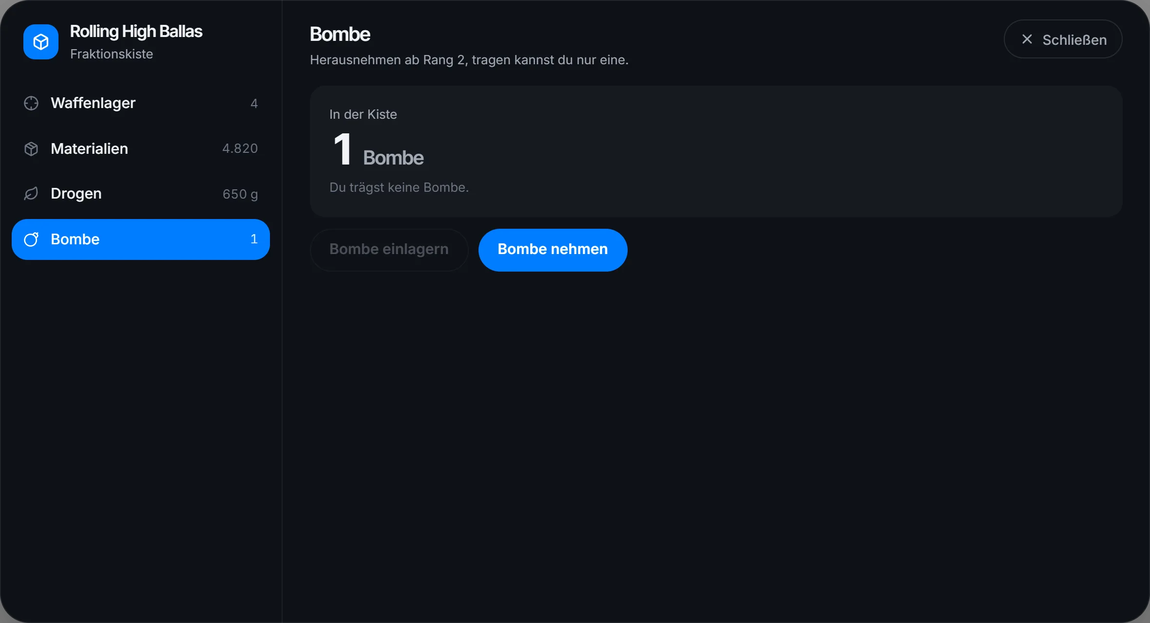The width and height of the screenshot is (1150, 623).
Task: Click the Materialien amount 4.820
Action: coord(240,148)
